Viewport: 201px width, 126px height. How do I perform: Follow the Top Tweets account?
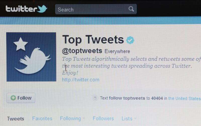pyautogui.click(x=21, y=98)
